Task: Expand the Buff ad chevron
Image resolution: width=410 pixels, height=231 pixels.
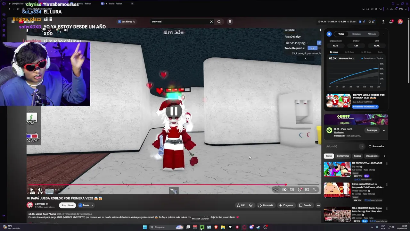Action: pos(384,130)
